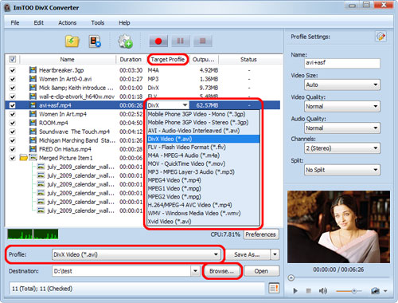The width and height of the screenshot is (398, 303).
Task: Click the edit profile settings pencil icon
Action: [380, 37]
